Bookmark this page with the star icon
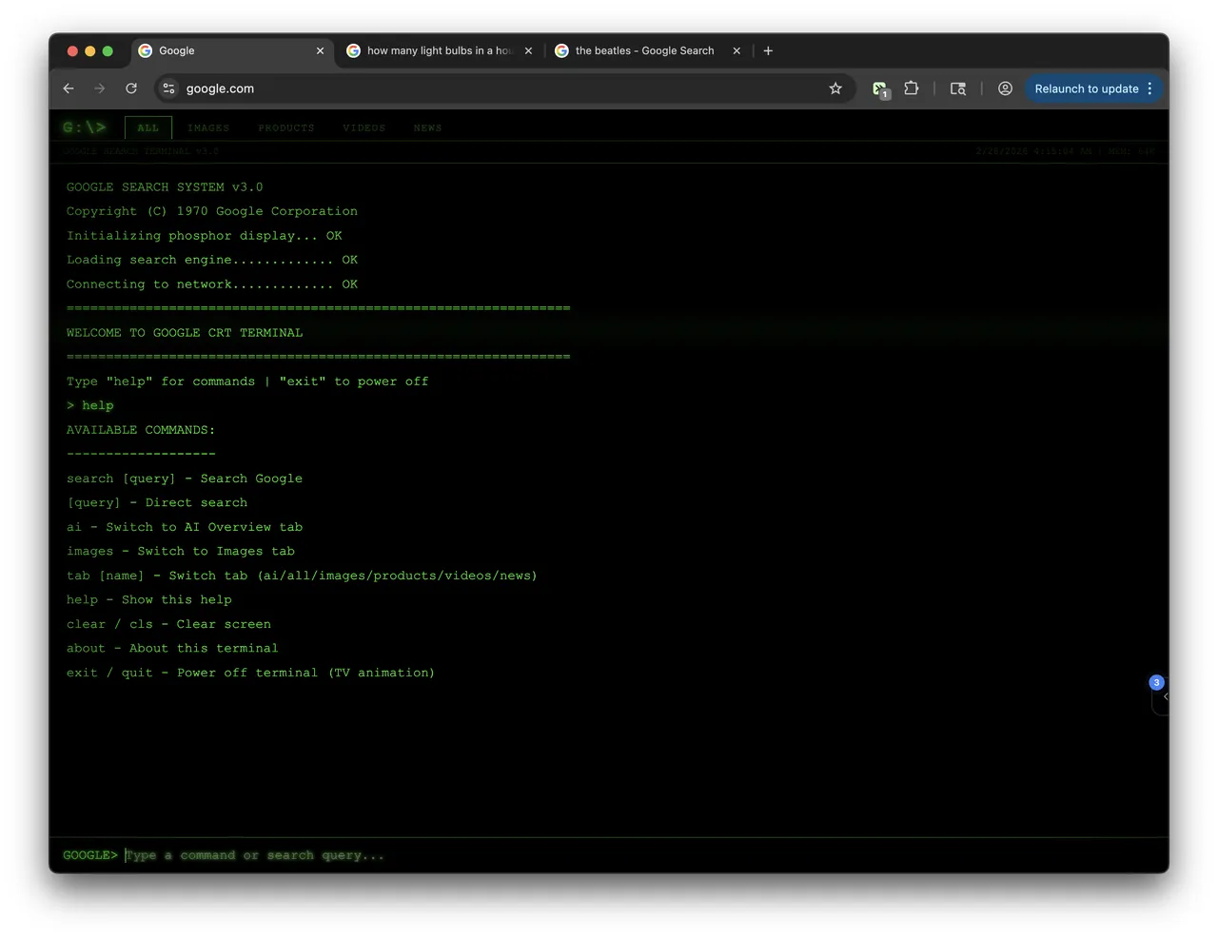The width and height of the screenshot is (1218, 938). click(x=835, y=88)
